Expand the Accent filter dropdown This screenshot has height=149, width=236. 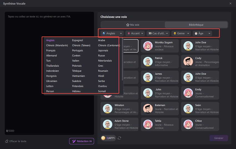click(x=135, y=33)
